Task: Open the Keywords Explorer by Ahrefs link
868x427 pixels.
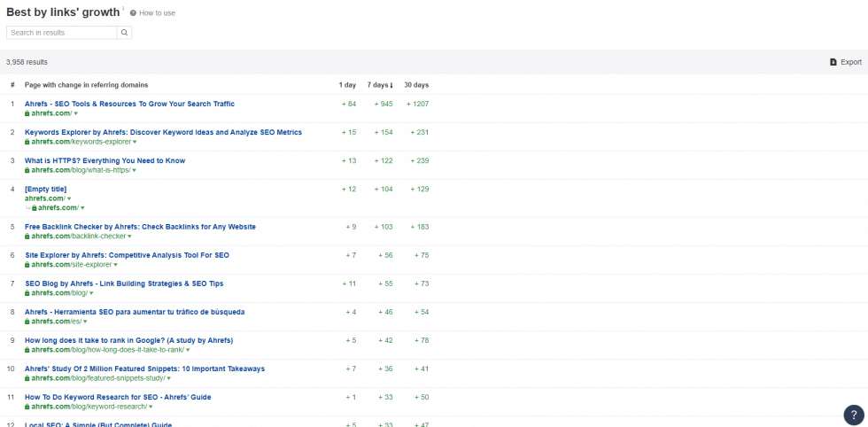Action: 163,132
